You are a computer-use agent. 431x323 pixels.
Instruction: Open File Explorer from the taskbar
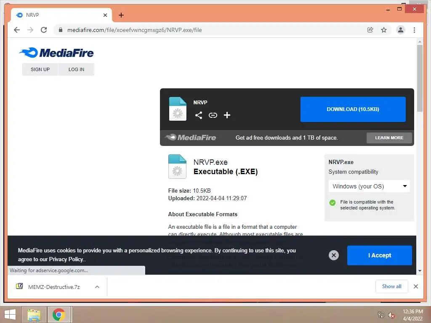pos(34,315)
